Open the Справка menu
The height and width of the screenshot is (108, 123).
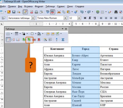tap(80, 6)
